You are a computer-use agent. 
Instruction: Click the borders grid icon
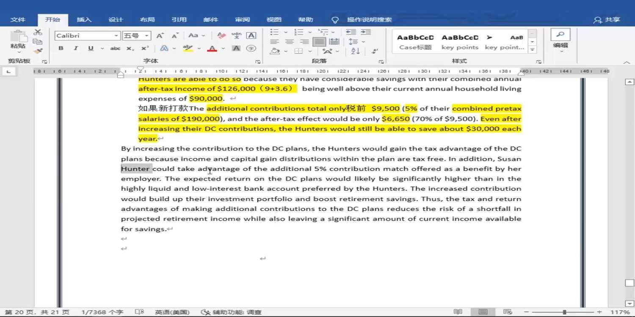tap(298, 51)
